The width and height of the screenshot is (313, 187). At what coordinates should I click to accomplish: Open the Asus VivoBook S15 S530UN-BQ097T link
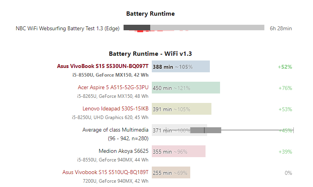pyautogui.click(x=103, y=66)
